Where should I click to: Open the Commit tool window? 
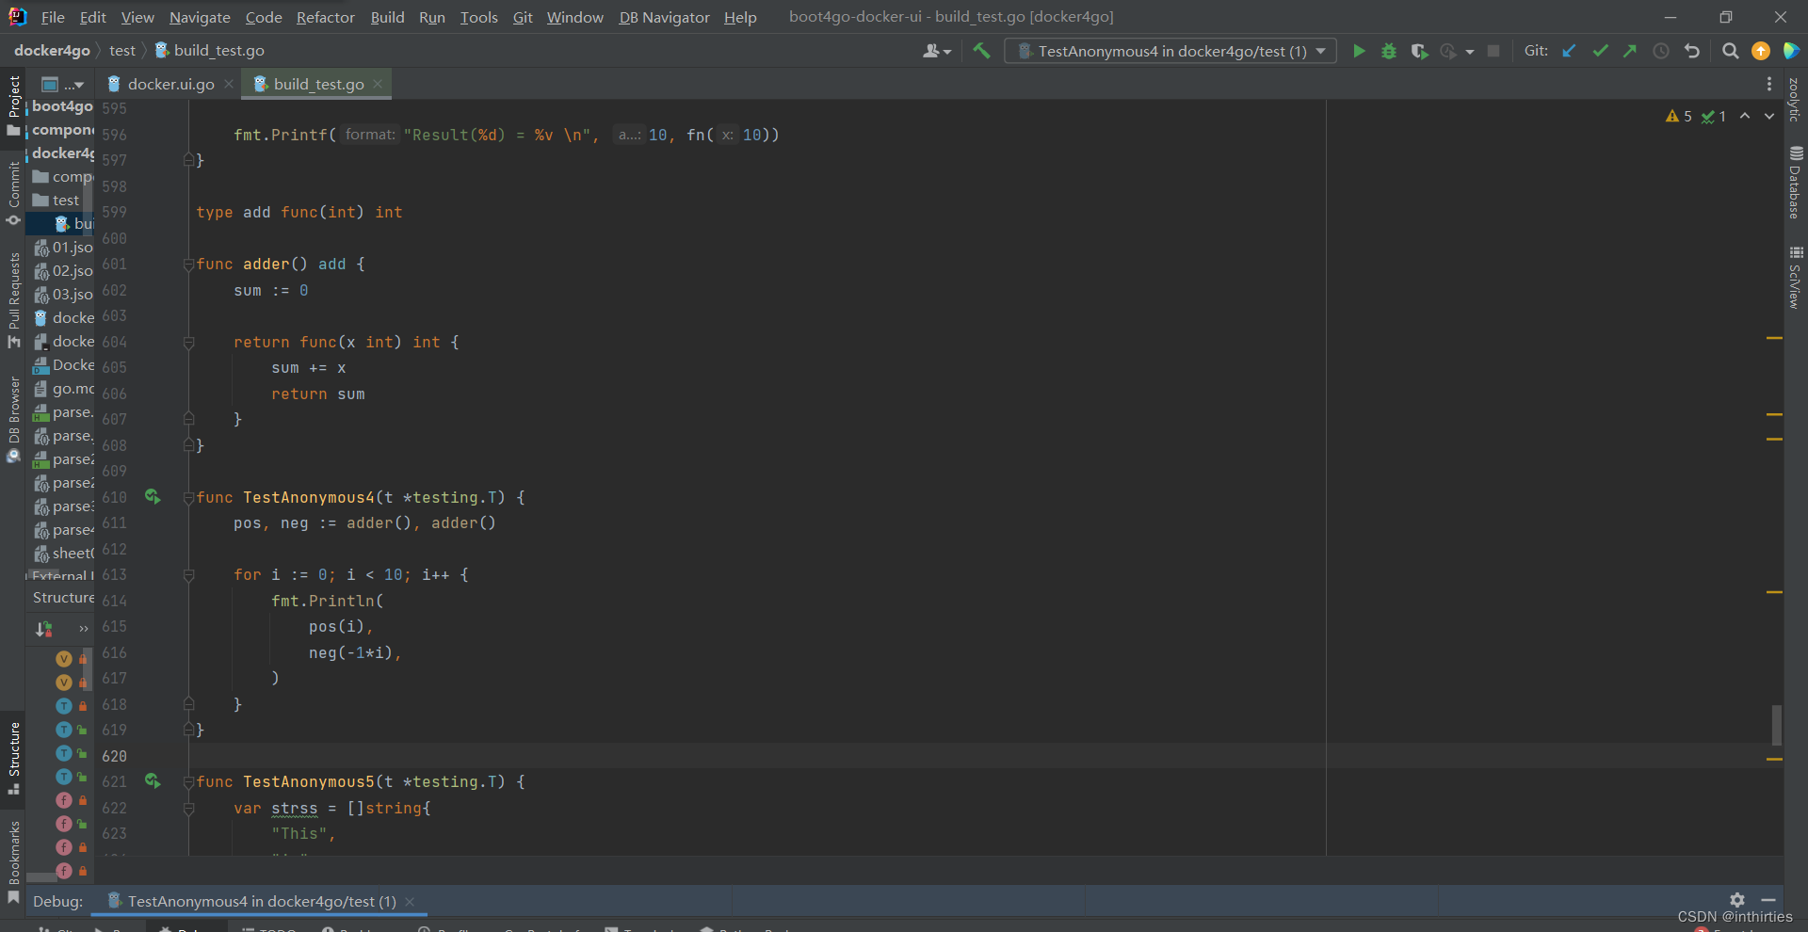point(13,188)
